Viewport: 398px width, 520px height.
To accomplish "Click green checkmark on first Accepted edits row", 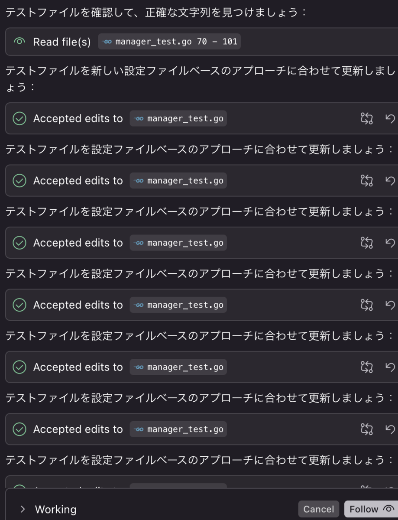I will [19, 118].
